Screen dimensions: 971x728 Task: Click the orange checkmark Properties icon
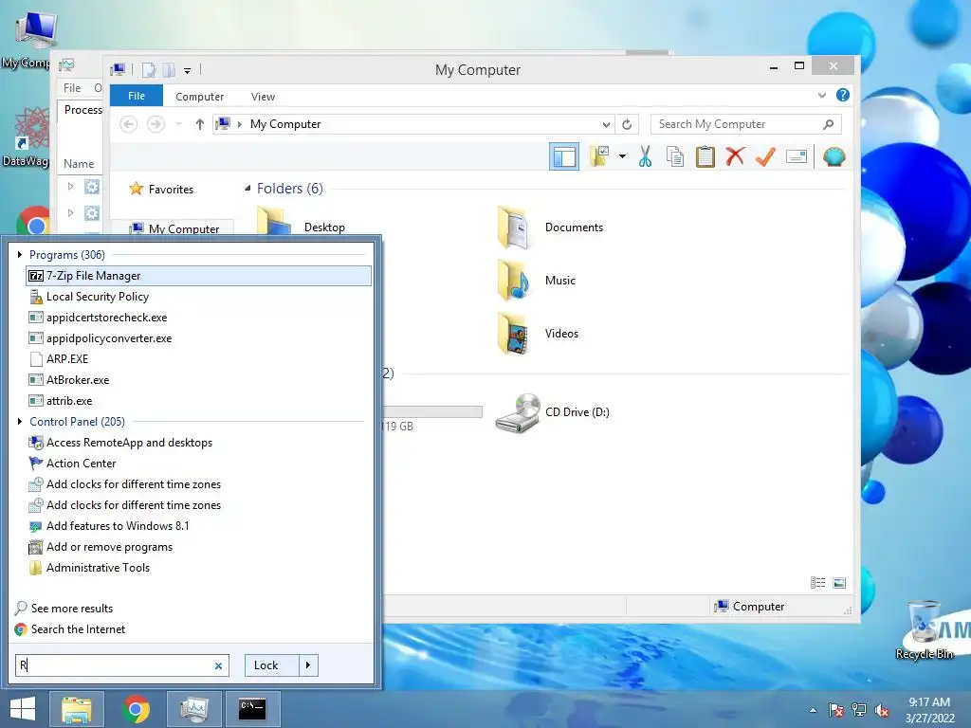tap(765, 156)
